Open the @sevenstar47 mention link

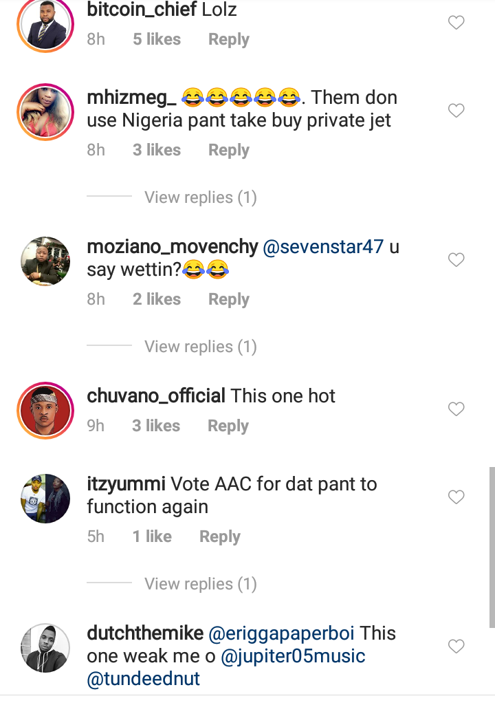point(324,248)
